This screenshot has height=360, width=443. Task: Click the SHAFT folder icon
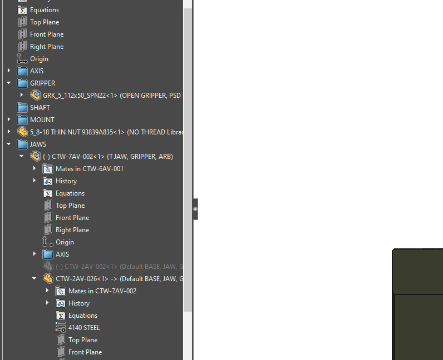click(x=22, y=108)
